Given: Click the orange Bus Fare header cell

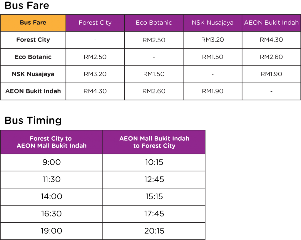Looking at the screenshot, I should (33, 23).
